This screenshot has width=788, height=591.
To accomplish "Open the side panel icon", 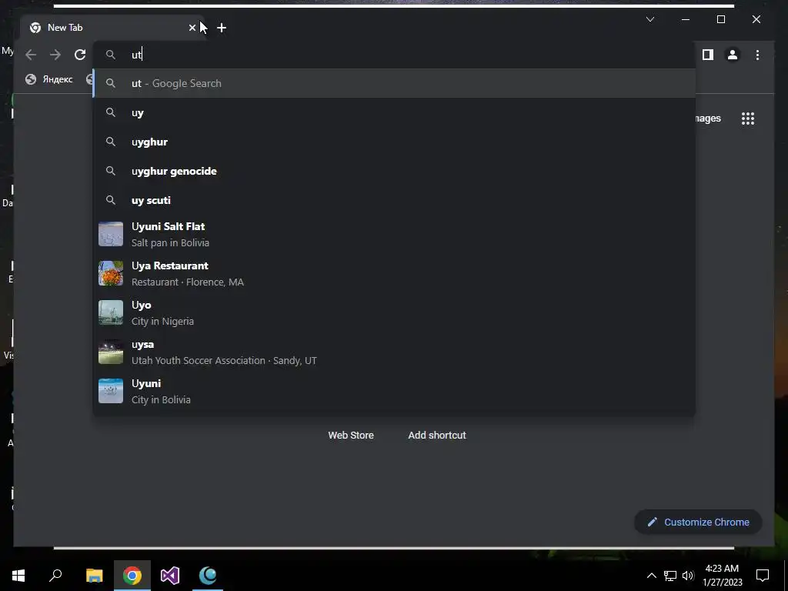I will (708, 55).
